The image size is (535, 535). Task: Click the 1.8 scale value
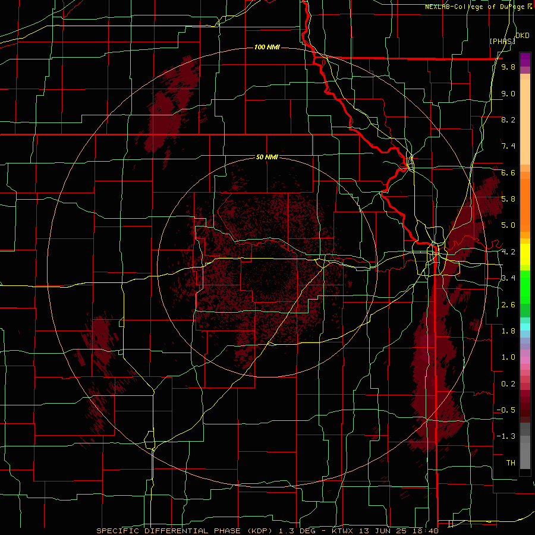point(508,331)
